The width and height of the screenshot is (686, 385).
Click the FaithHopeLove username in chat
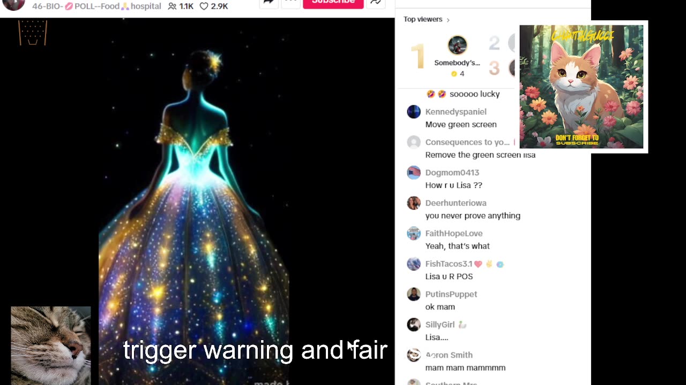click(x=454, y=234)
